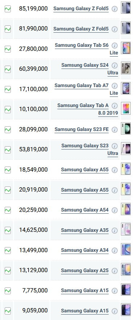This screenshot has width=135, height=320.
Task: Open Samsung Galaxy A34 product link
Action: (x=85, y=250)
